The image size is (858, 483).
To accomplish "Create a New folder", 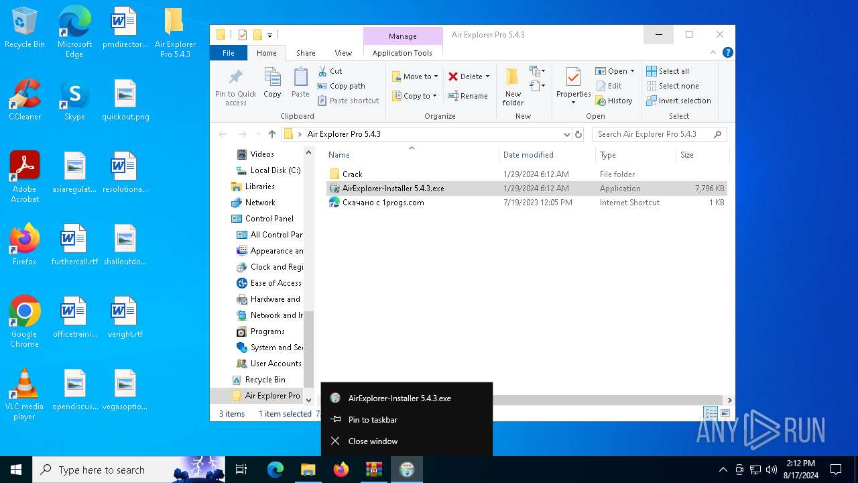I will [x=513, y=87].
